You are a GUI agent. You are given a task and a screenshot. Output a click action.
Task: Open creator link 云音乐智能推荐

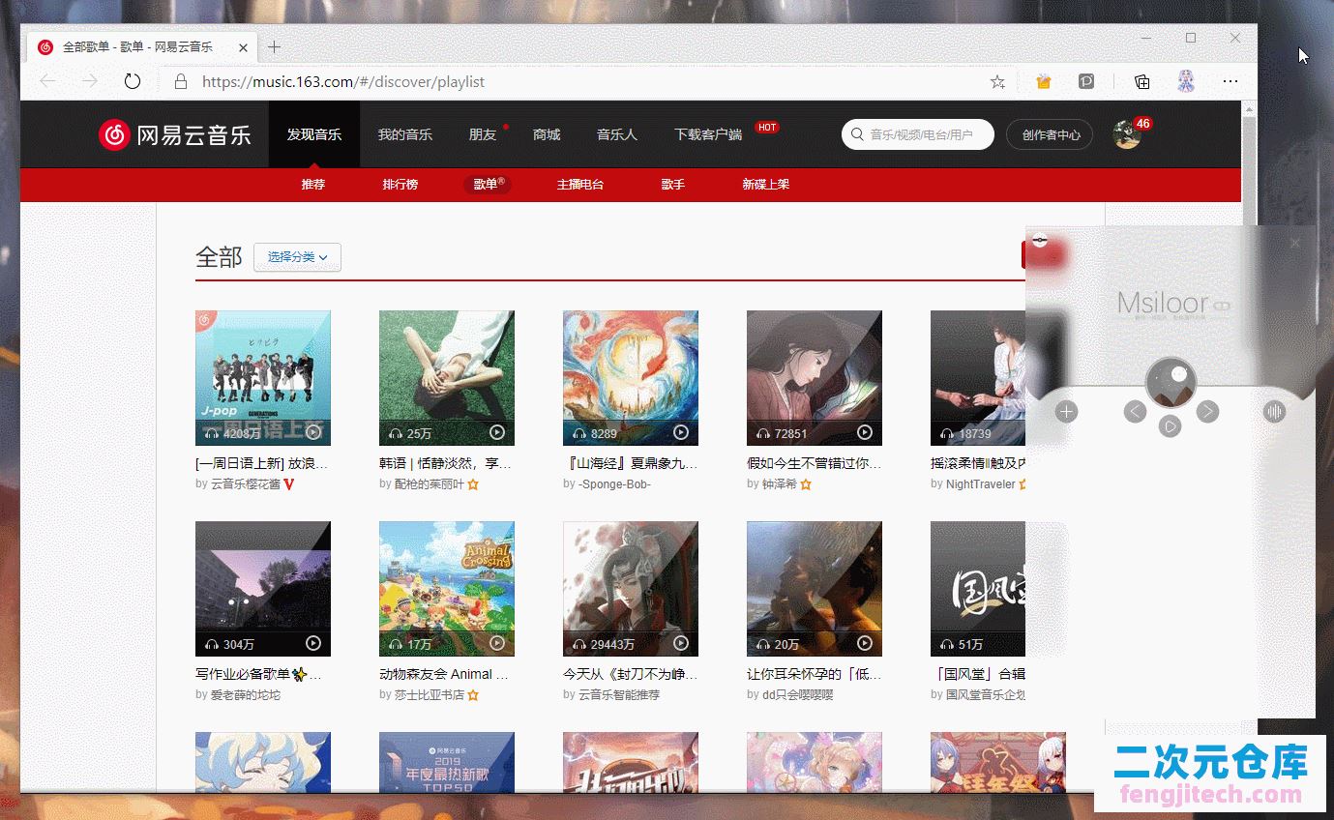[619, 694]
